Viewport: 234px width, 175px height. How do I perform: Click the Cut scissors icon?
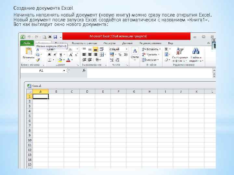(38, 50)
